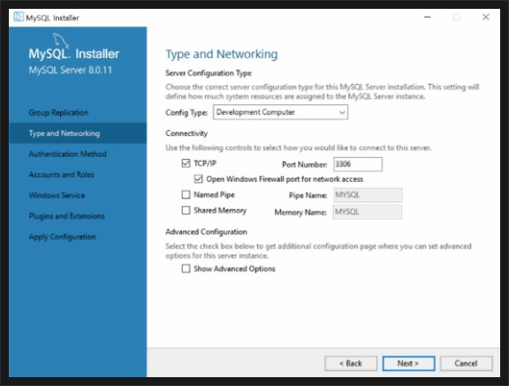Click the Back button
The image size is (509, 386).
coord(351,364)
